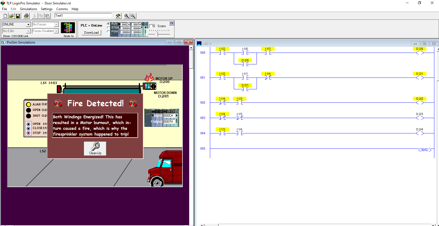The width and height of the screenshot is (439, 226).
Task: Click the door motor up/down arrows icon
Action: tap(150, 86)
